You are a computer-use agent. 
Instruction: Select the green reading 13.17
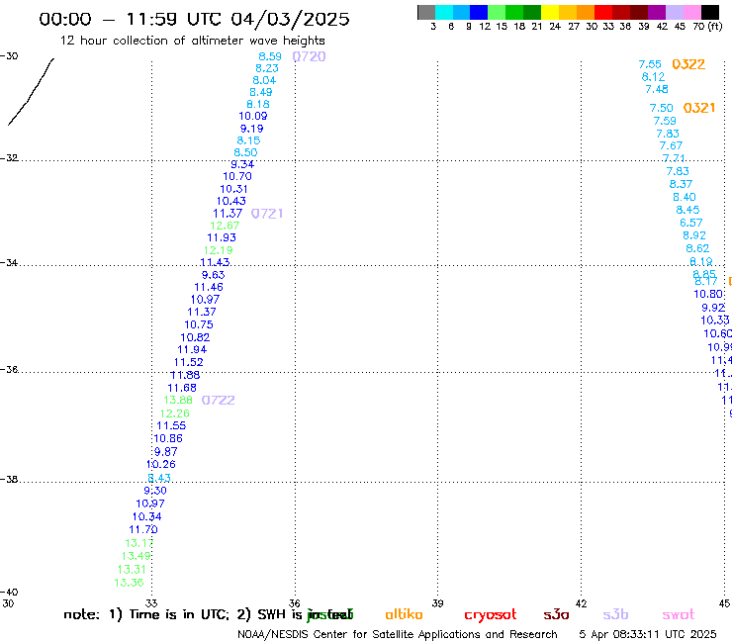point(139,543)
